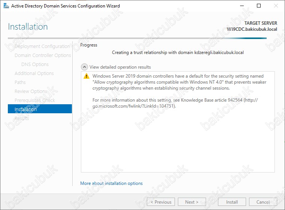Click the trust relationship progress message
The image size is (285, 210).
click(x=178, y=52)
